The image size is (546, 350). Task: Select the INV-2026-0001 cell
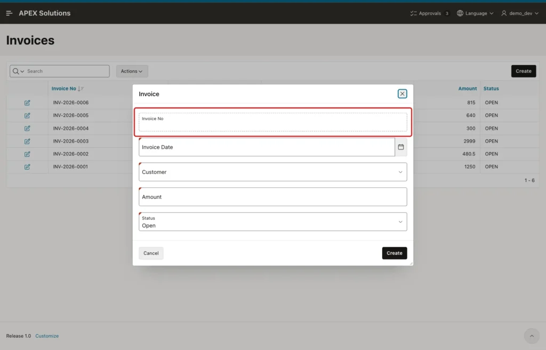point(70,166)
